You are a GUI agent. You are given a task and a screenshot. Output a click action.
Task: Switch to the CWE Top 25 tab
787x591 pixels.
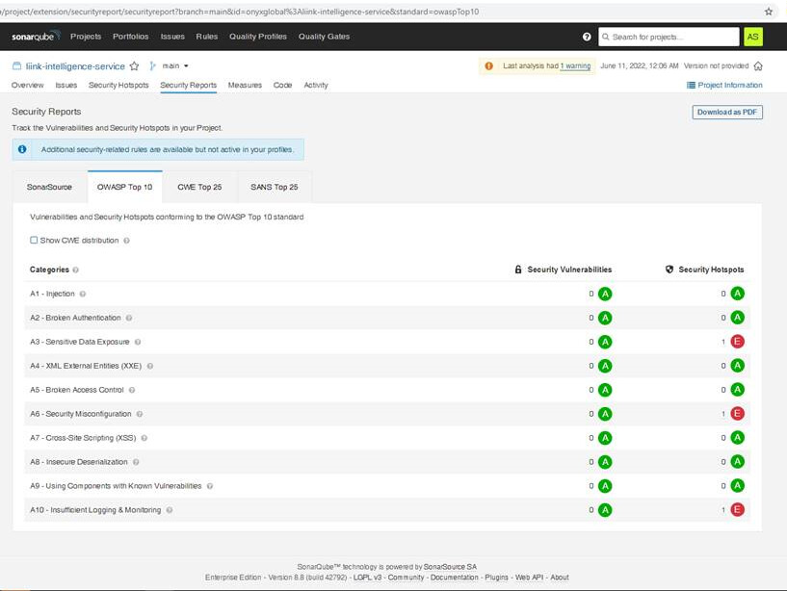(x=199, y=187)
